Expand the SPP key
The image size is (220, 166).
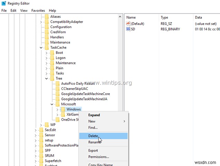point(36,151)
